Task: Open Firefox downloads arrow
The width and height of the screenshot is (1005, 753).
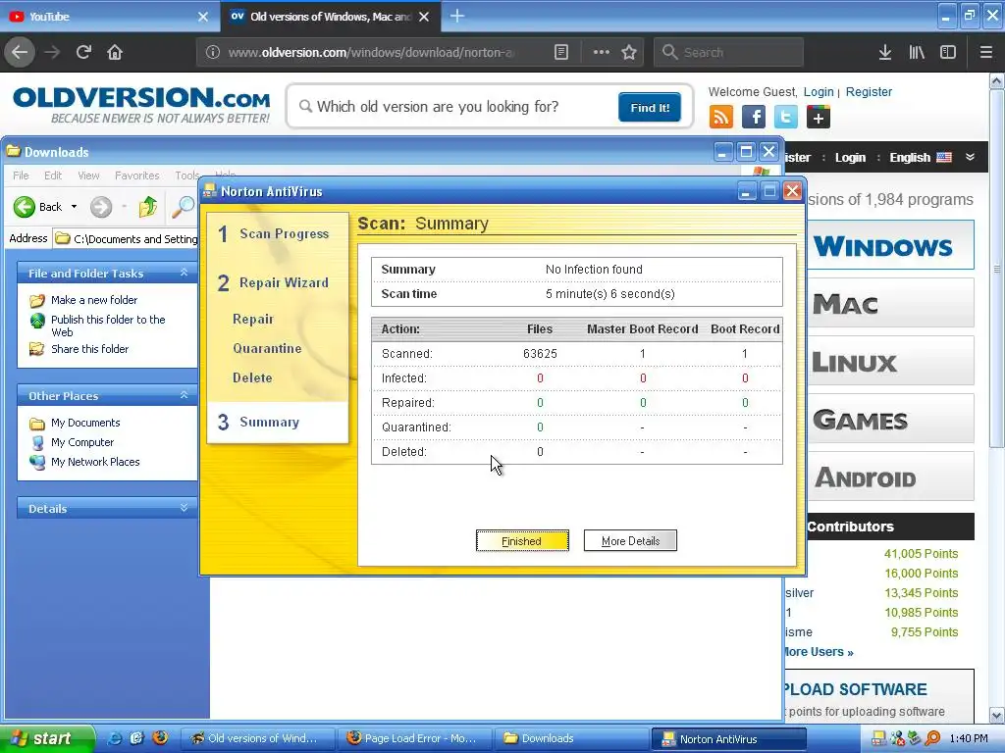Action: (x=885, y=52)
